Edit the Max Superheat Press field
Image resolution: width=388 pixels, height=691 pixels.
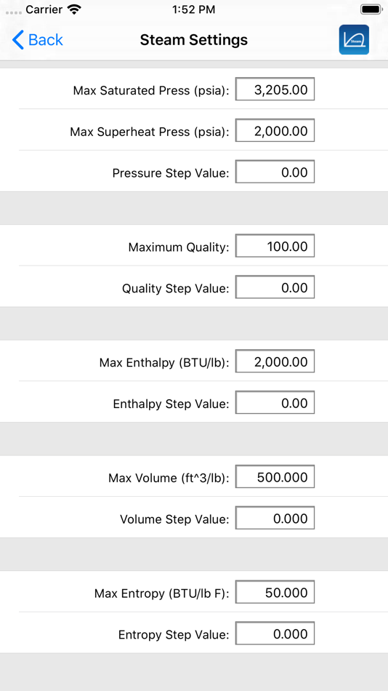[x=275, y=130]
